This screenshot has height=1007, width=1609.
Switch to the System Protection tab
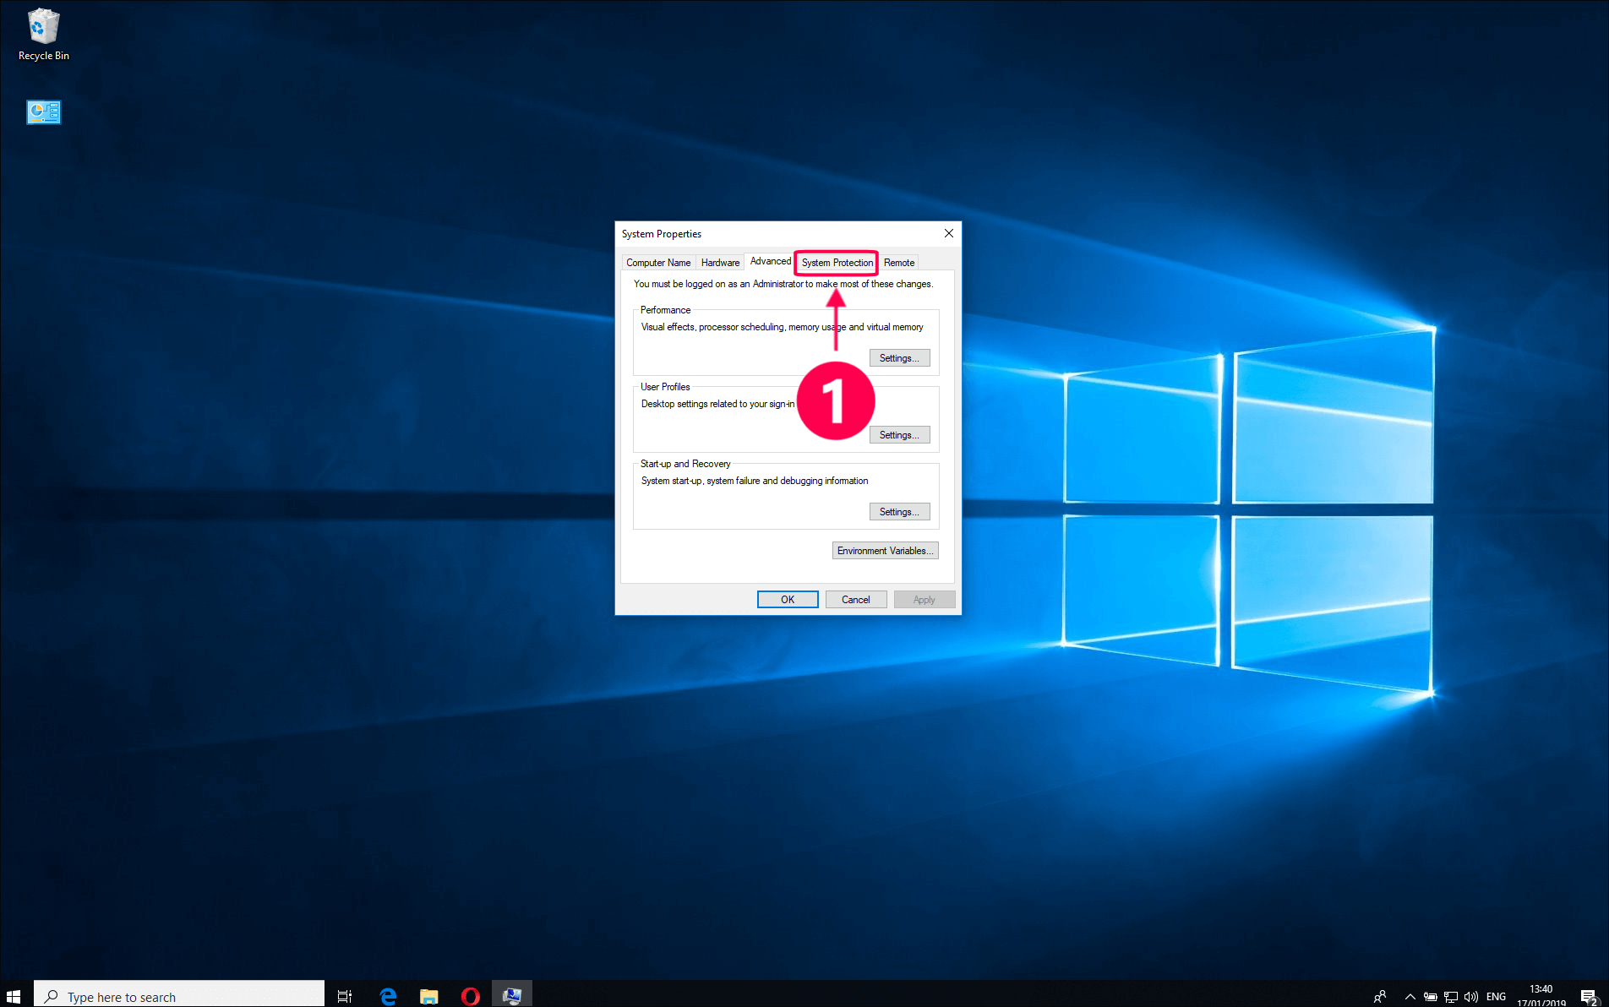click(x=837, y=263)
